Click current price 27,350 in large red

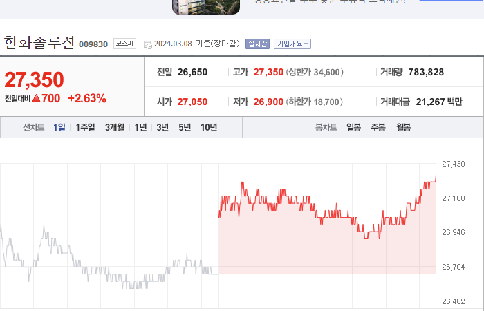pyautogui.click(x=34, y=79)
